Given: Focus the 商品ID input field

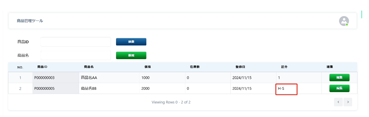Looking at the screenshot, I should (x=76, y=42).
